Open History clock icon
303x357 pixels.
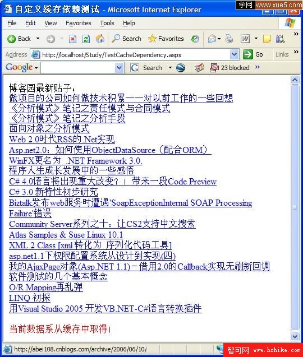pyautogui.click(x=195, y=39)
